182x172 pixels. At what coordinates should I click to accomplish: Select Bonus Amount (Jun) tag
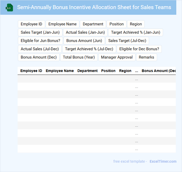click(x=84, y=41)
